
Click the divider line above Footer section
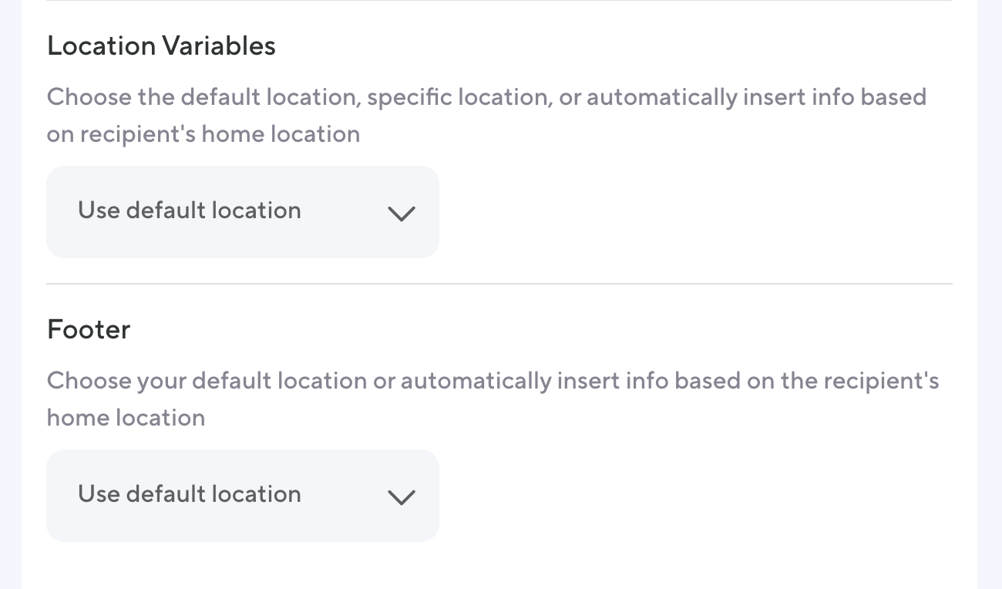coord(499,284)
